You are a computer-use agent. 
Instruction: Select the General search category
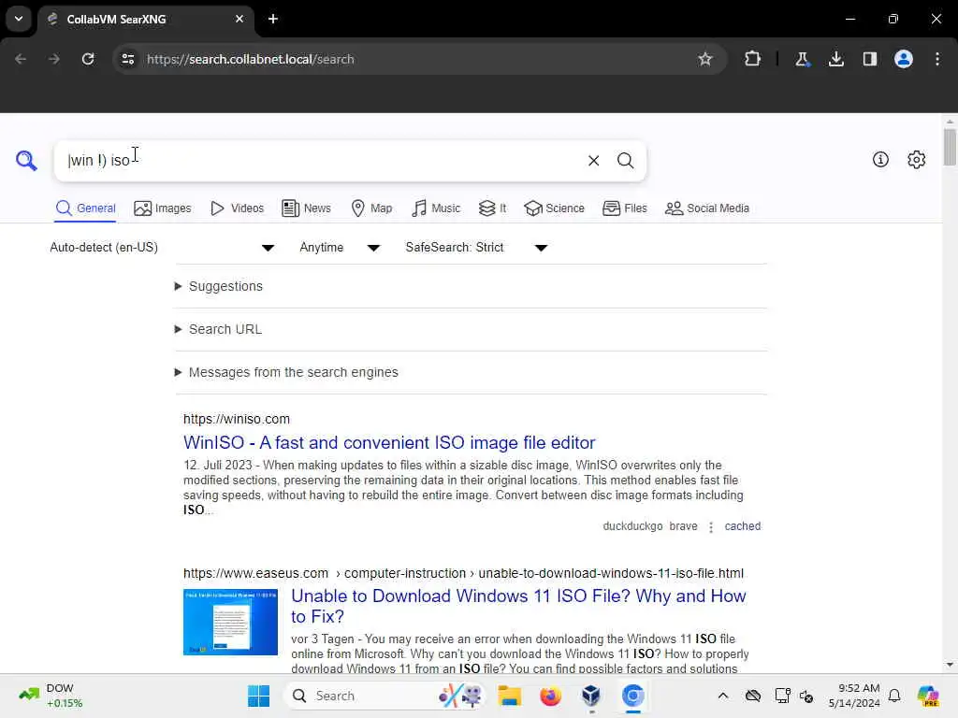coord(85,208)
